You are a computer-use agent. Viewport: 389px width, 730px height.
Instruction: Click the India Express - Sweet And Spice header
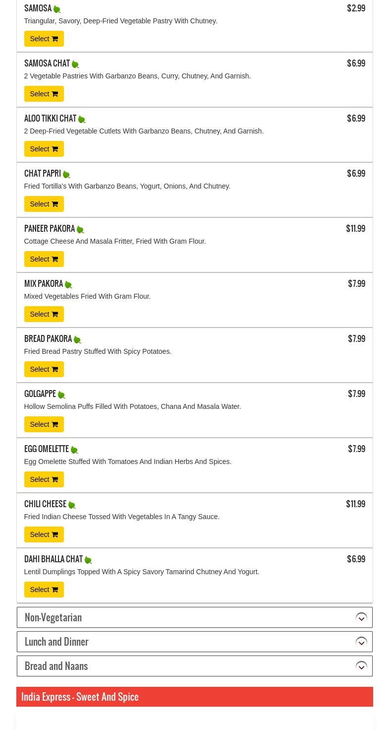click(x=80, y=697)
